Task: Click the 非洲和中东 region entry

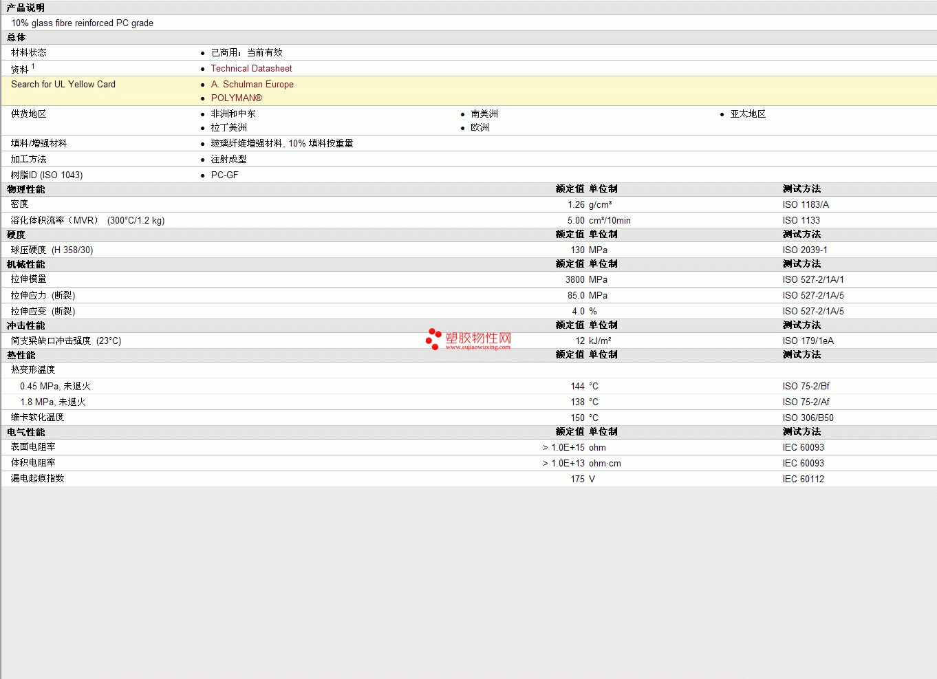Action: pyautogui.click(x=233, y=114)
